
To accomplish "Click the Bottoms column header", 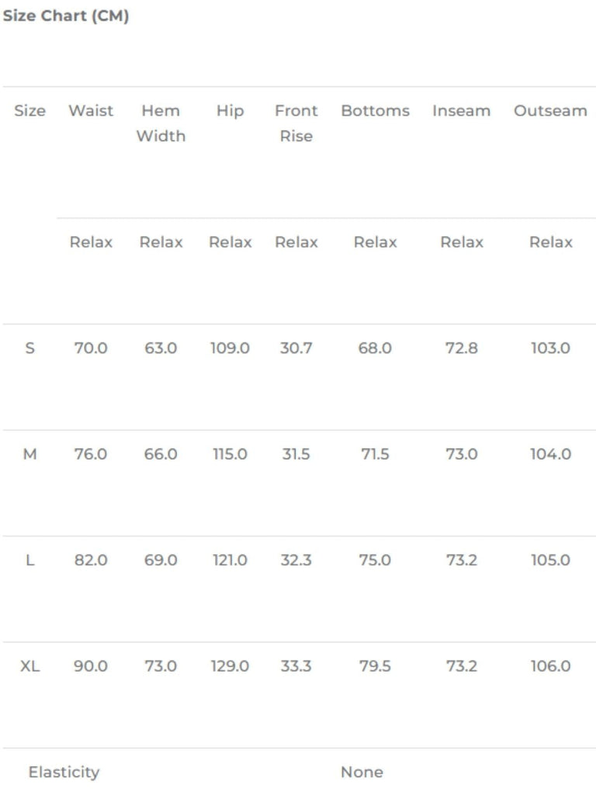I will coord(375,111).
